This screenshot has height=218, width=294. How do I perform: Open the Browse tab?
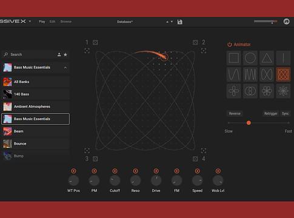[66, 21]
